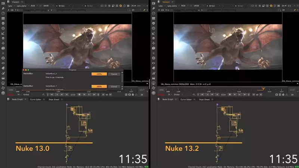
Task: Open the Color nodes icon in right Nuke 13.2 toolbar
Action: (x=154, y=24)
